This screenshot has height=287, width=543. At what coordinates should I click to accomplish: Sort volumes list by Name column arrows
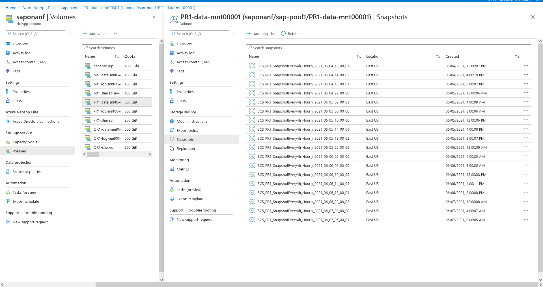117,57
